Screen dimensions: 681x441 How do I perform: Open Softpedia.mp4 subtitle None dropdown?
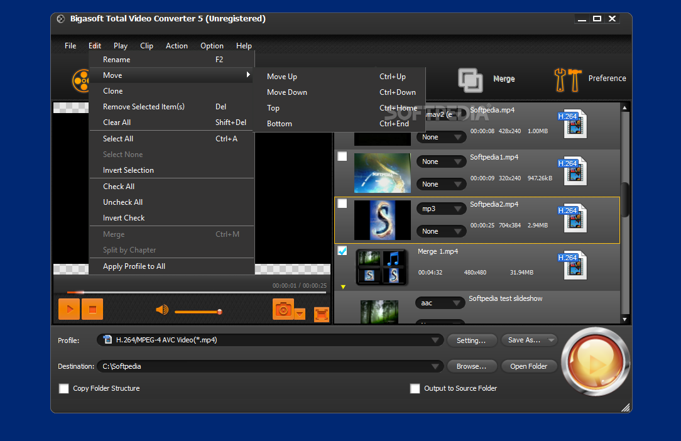[x=441, y=138]
